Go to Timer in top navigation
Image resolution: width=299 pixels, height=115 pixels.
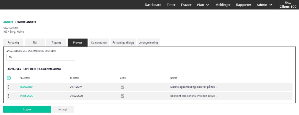click(171, 5)
